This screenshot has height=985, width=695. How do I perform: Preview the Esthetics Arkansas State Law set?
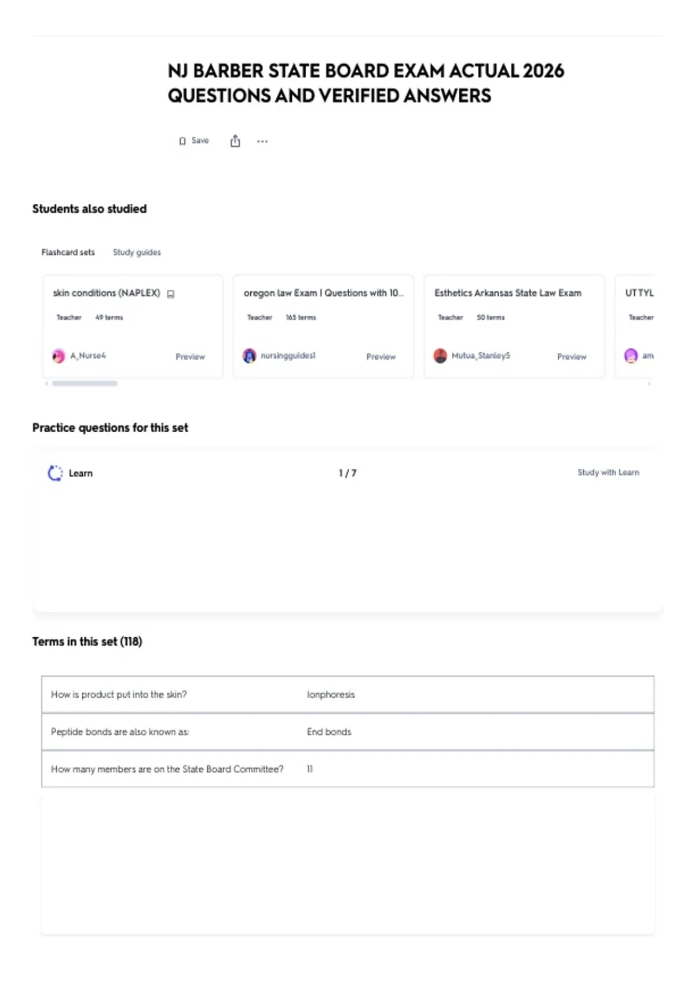572,356
